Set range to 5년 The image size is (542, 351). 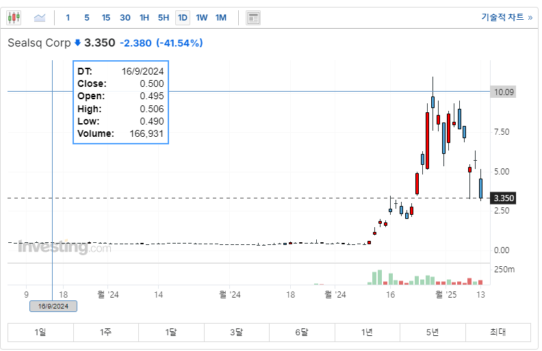point(433,333)
